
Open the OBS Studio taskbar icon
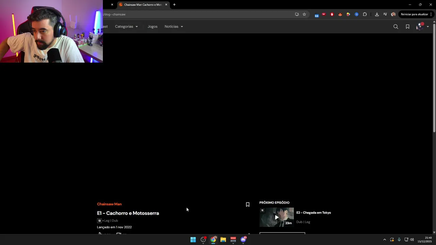click(x=203, y=240)
